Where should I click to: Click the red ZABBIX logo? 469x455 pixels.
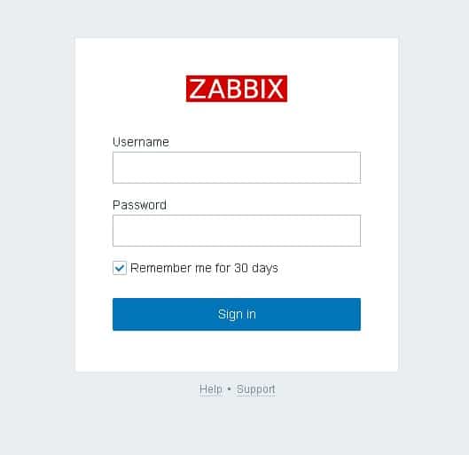tap(237, 89)
